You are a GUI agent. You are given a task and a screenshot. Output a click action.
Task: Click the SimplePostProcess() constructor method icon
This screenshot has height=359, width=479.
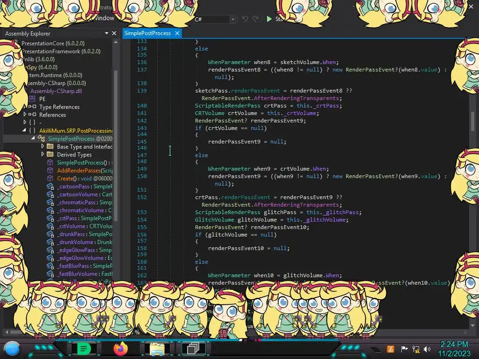[x=50, y=162]
